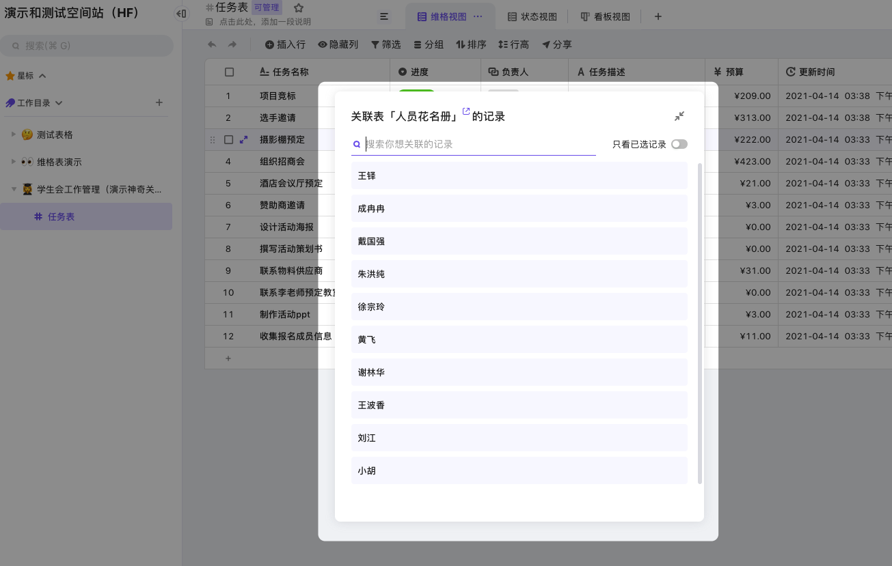Open the 人员花名册 external link icon
Screen dimensions: 892x566
pos(466,111)
